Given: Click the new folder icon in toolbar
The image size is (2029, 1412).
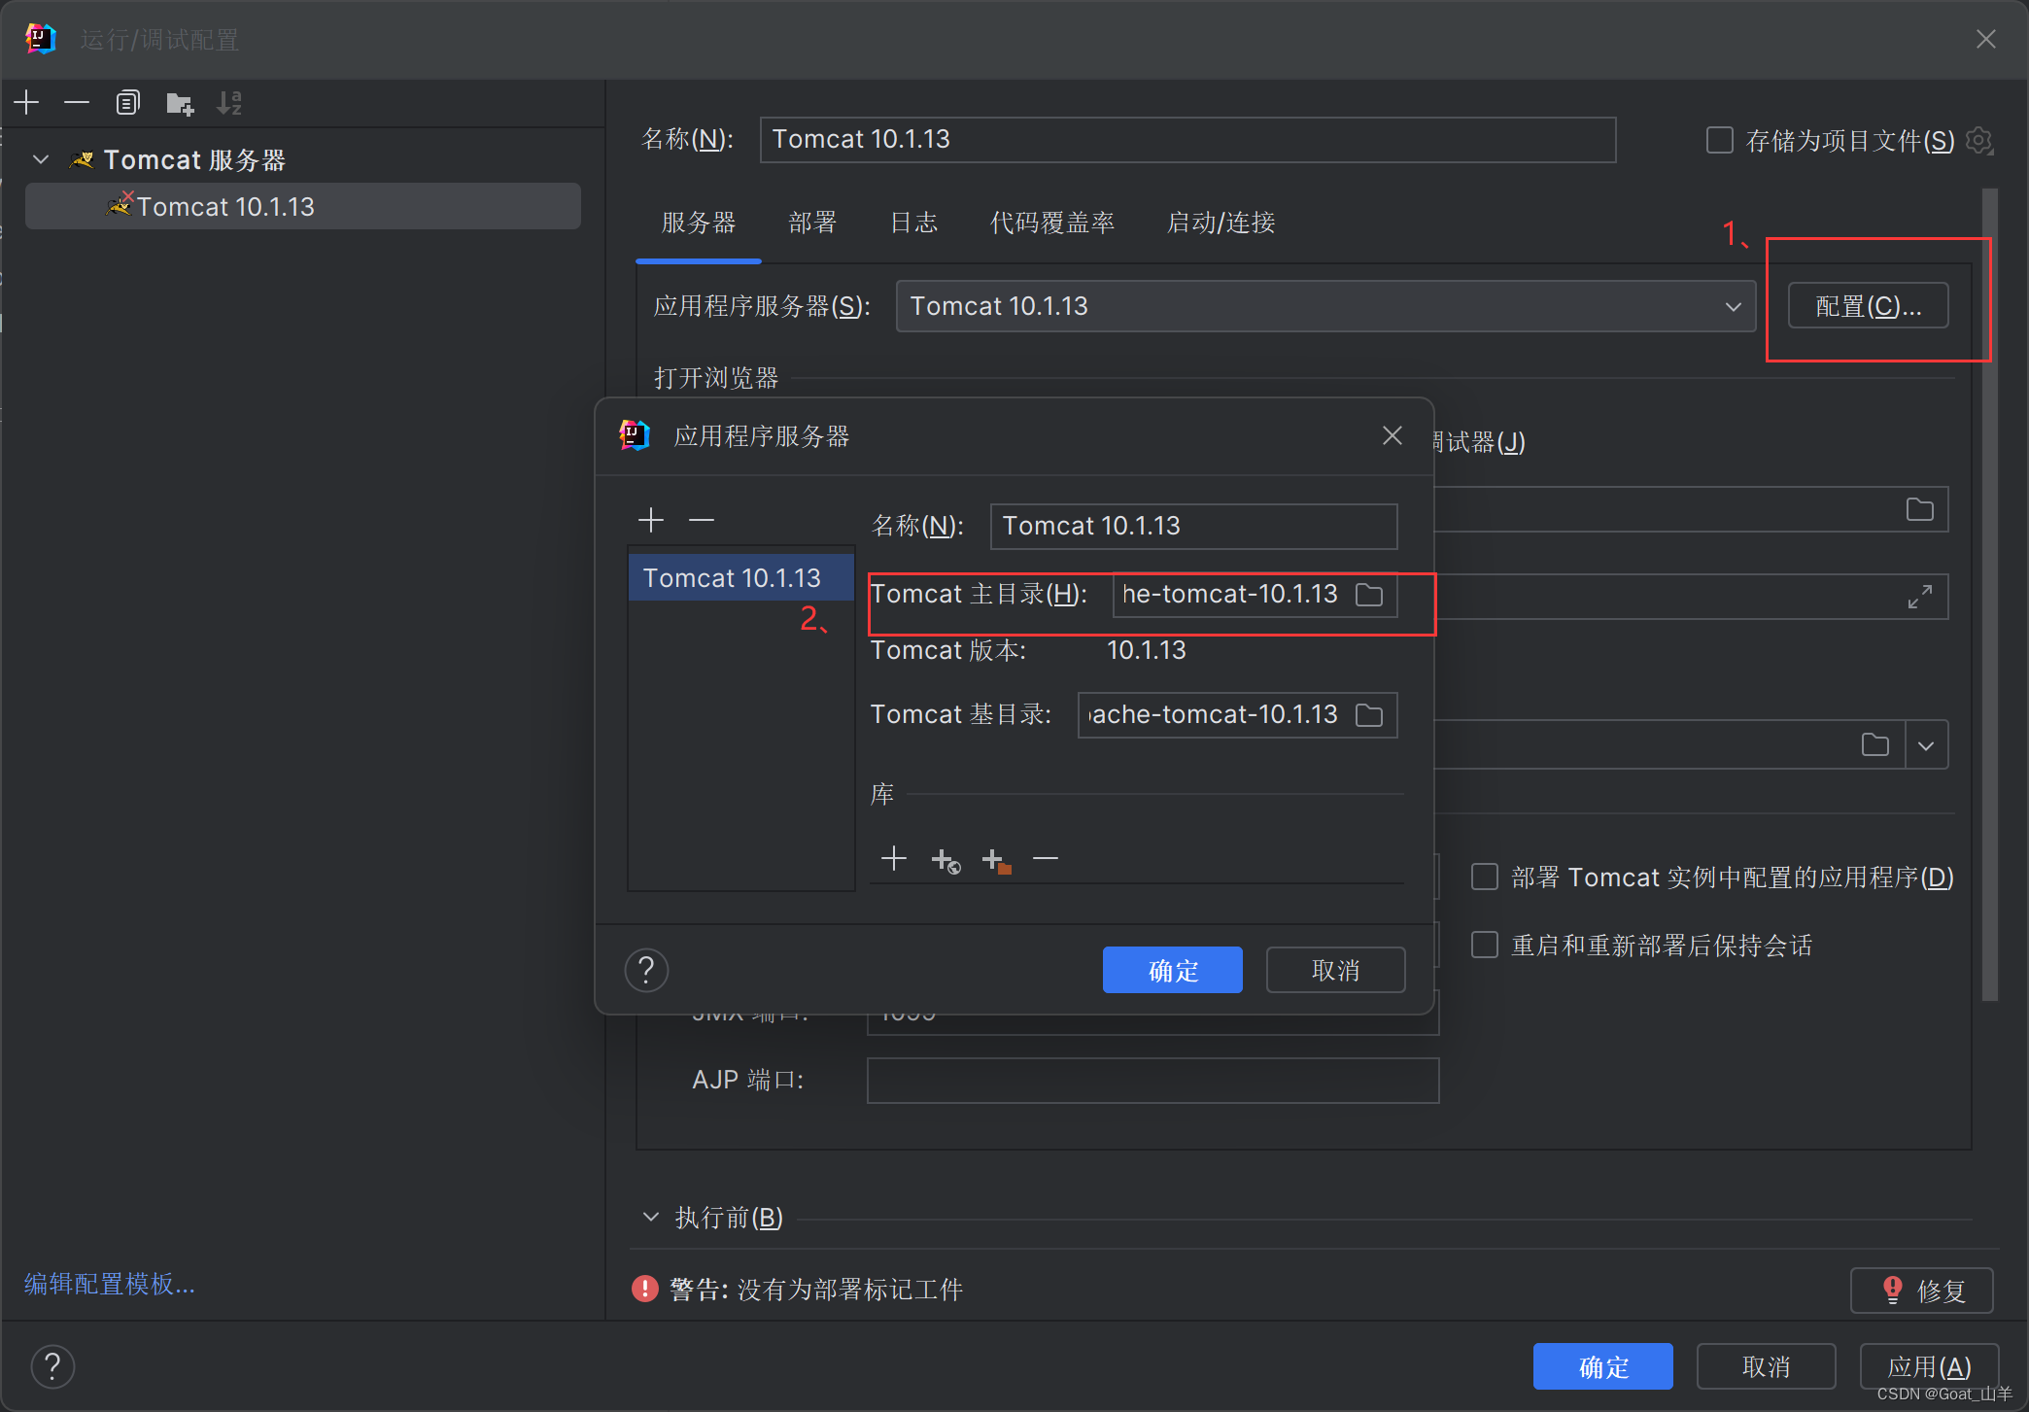Looking at the screenshot, I should [180, 103].
